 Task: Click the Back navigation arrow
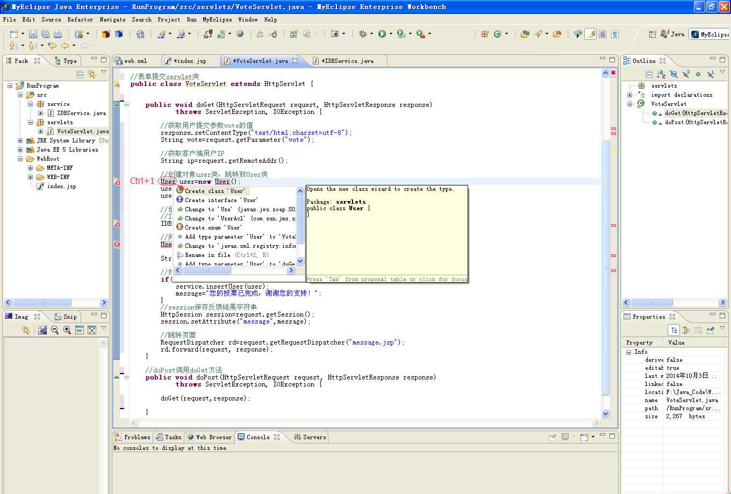[x=64, y=46]
